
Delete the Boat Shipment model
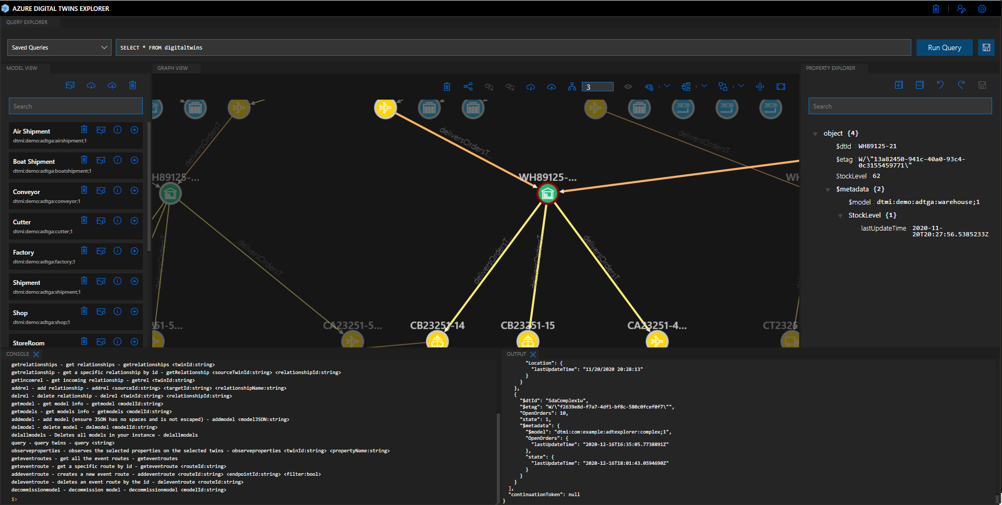pyautogui.click(x=84, y=160)
